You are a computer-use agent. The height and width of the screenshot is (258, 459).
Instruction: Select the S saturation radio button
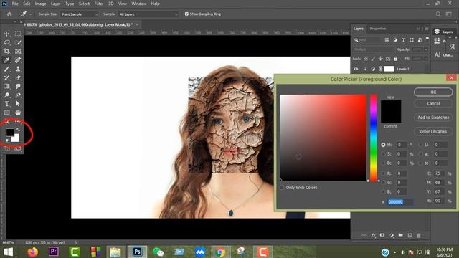[383, 153]
